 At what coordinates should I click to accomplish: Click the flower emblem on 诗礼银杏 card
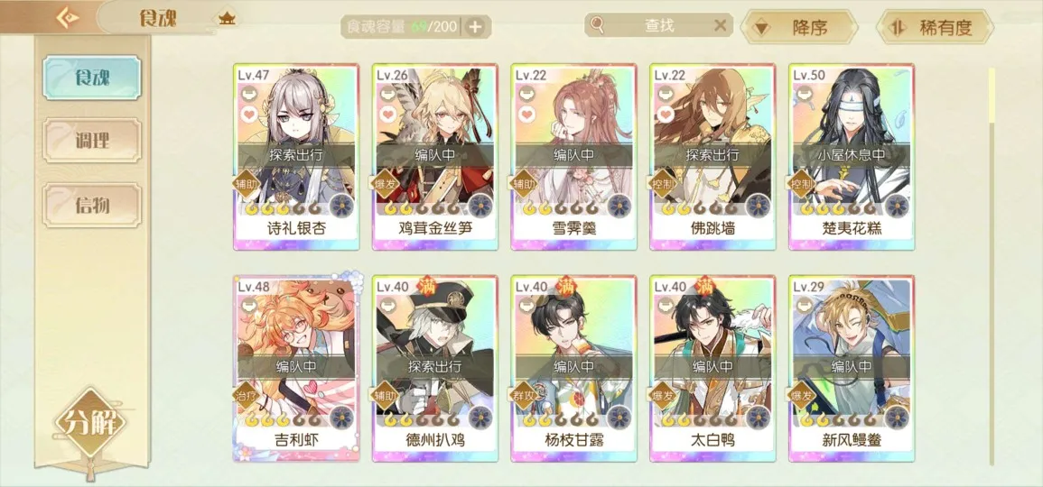(341, 206)
